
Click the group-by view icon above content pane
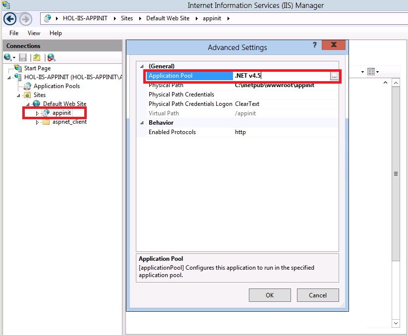(x=372, y=71)
